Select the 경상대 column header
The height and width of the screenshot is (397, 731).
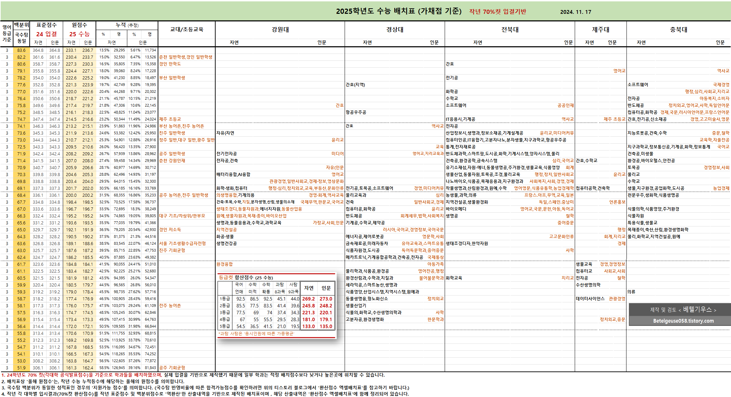(394, 30)
